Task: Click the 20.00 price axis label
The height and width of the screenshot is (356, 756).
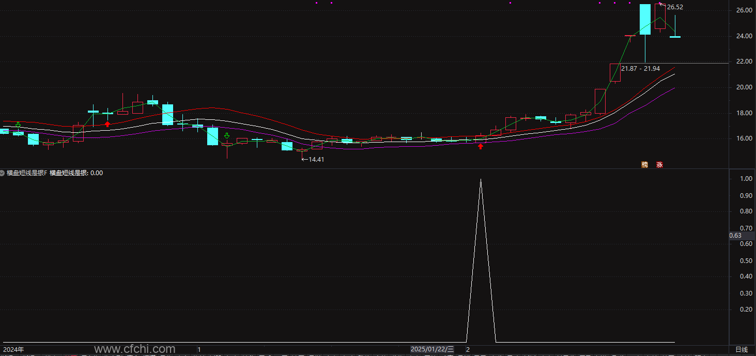Action: click(744, 87)
